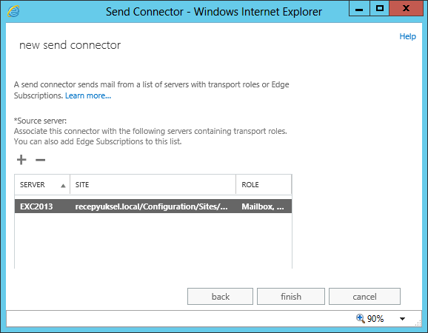
Task: Click the Internet Explorer logo icon
Action: [13, 12]
